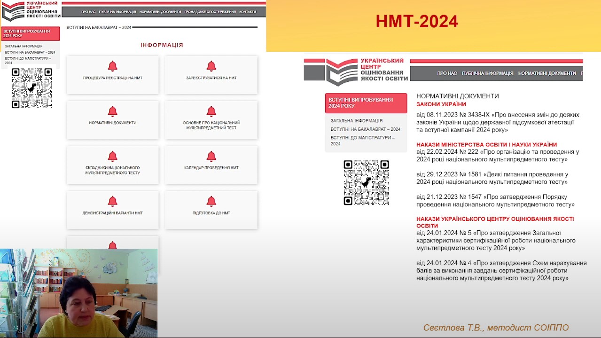Click the bell on ОСНОВНЕ ПРО НАЦІОНАЛЬНИЙ МУЛЬТИПРЕДМЕТНИЙ ТЕСТ card

click(x=211, y=111)
